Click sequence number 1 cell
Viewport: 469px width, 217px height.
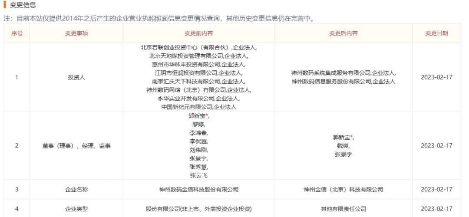pyautogui.click(x=17, y=77)
